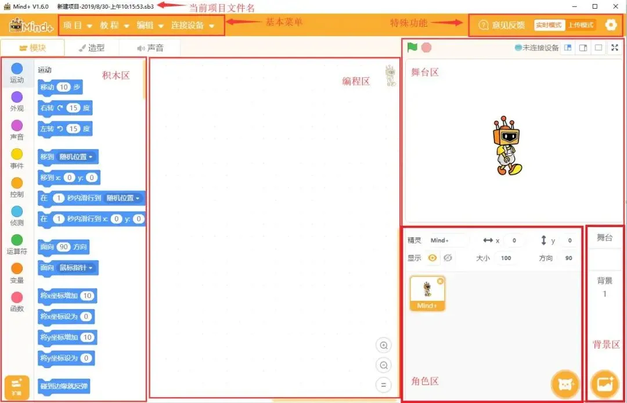Viewport: 627px width, 403px height.
Task: Click the 右转 15 度 block
Action: tap(65, 108)
